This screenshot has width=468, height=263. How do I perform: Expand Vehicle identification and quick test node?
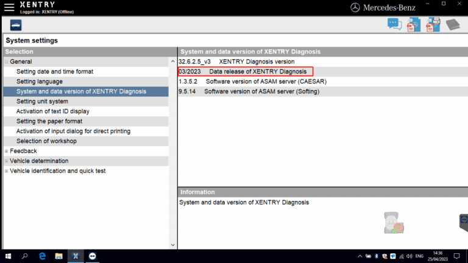[6, 171]
